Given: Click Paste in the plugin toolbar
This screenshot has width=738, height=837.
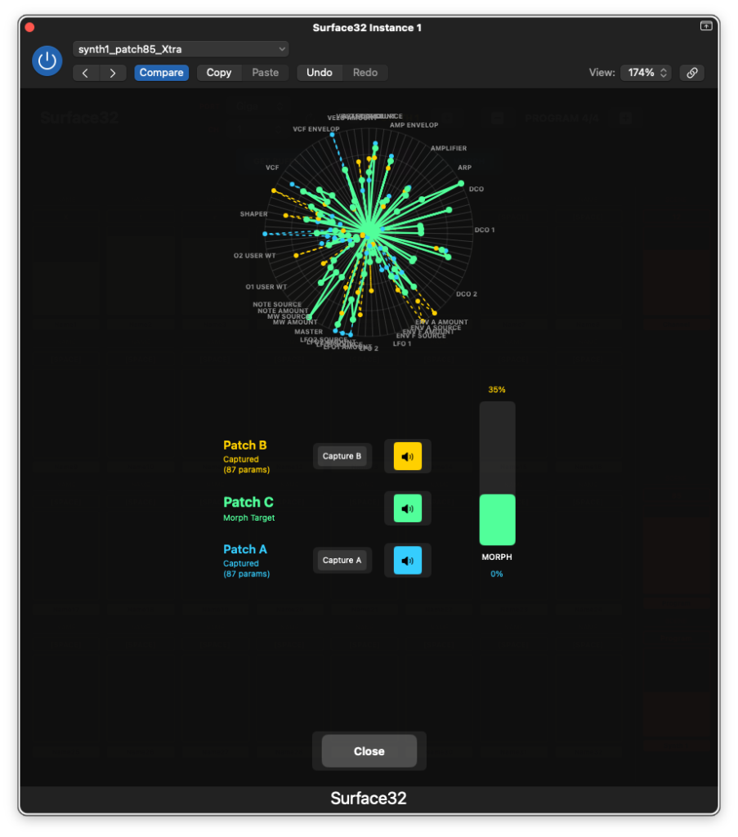Looking at the screenshot, I should (265, 73).
